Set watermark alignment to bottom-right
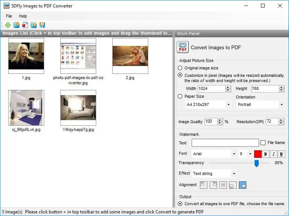The height and width of the screenshot is (216, 289). pyautogui.click(x=243, y=185)
